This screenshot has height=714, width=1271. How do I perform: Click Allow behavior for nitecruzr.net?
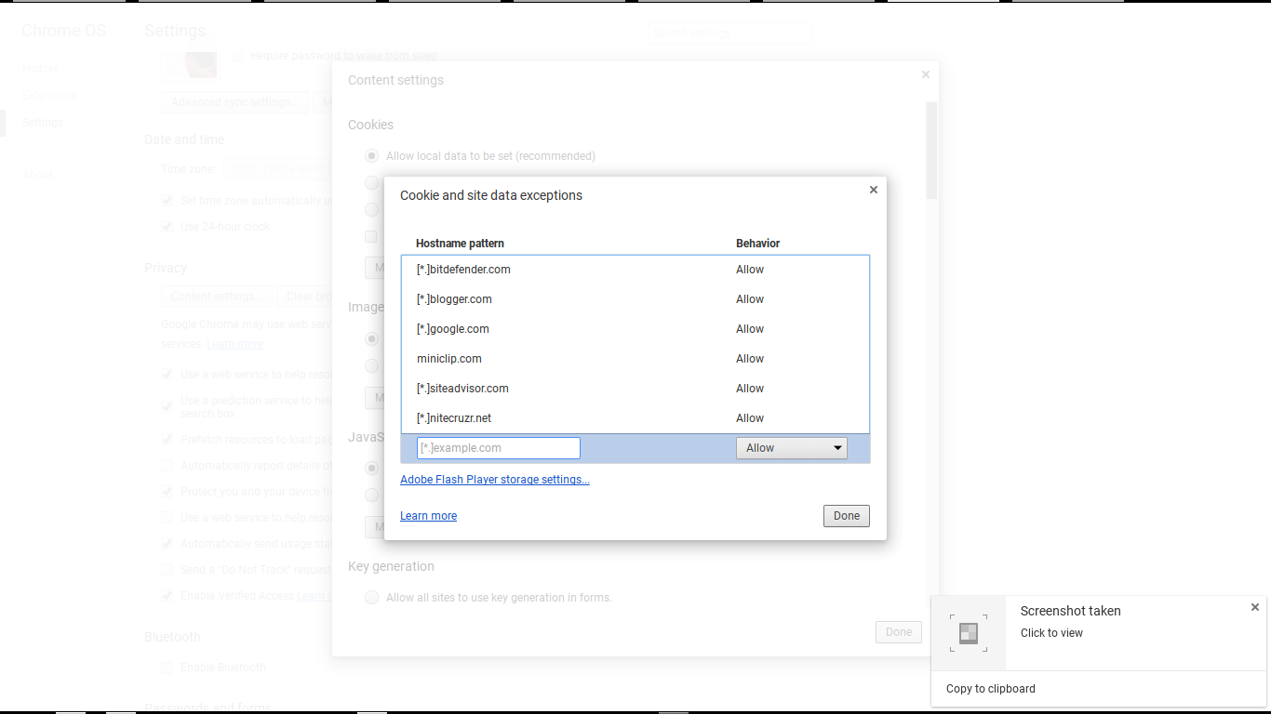coord(750,418)
